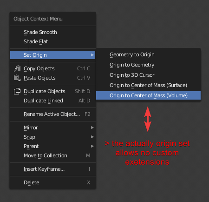Select Geometry to Origin

point(148,54)
